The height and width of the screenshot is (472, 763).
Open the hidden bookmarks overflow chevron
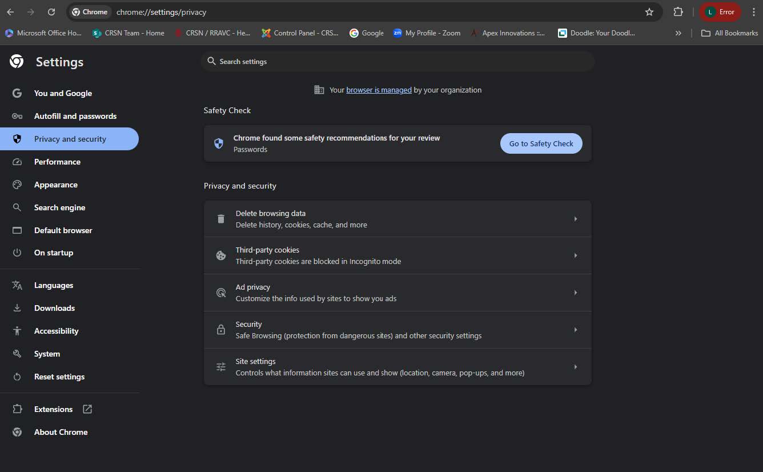tap(678, 33)
